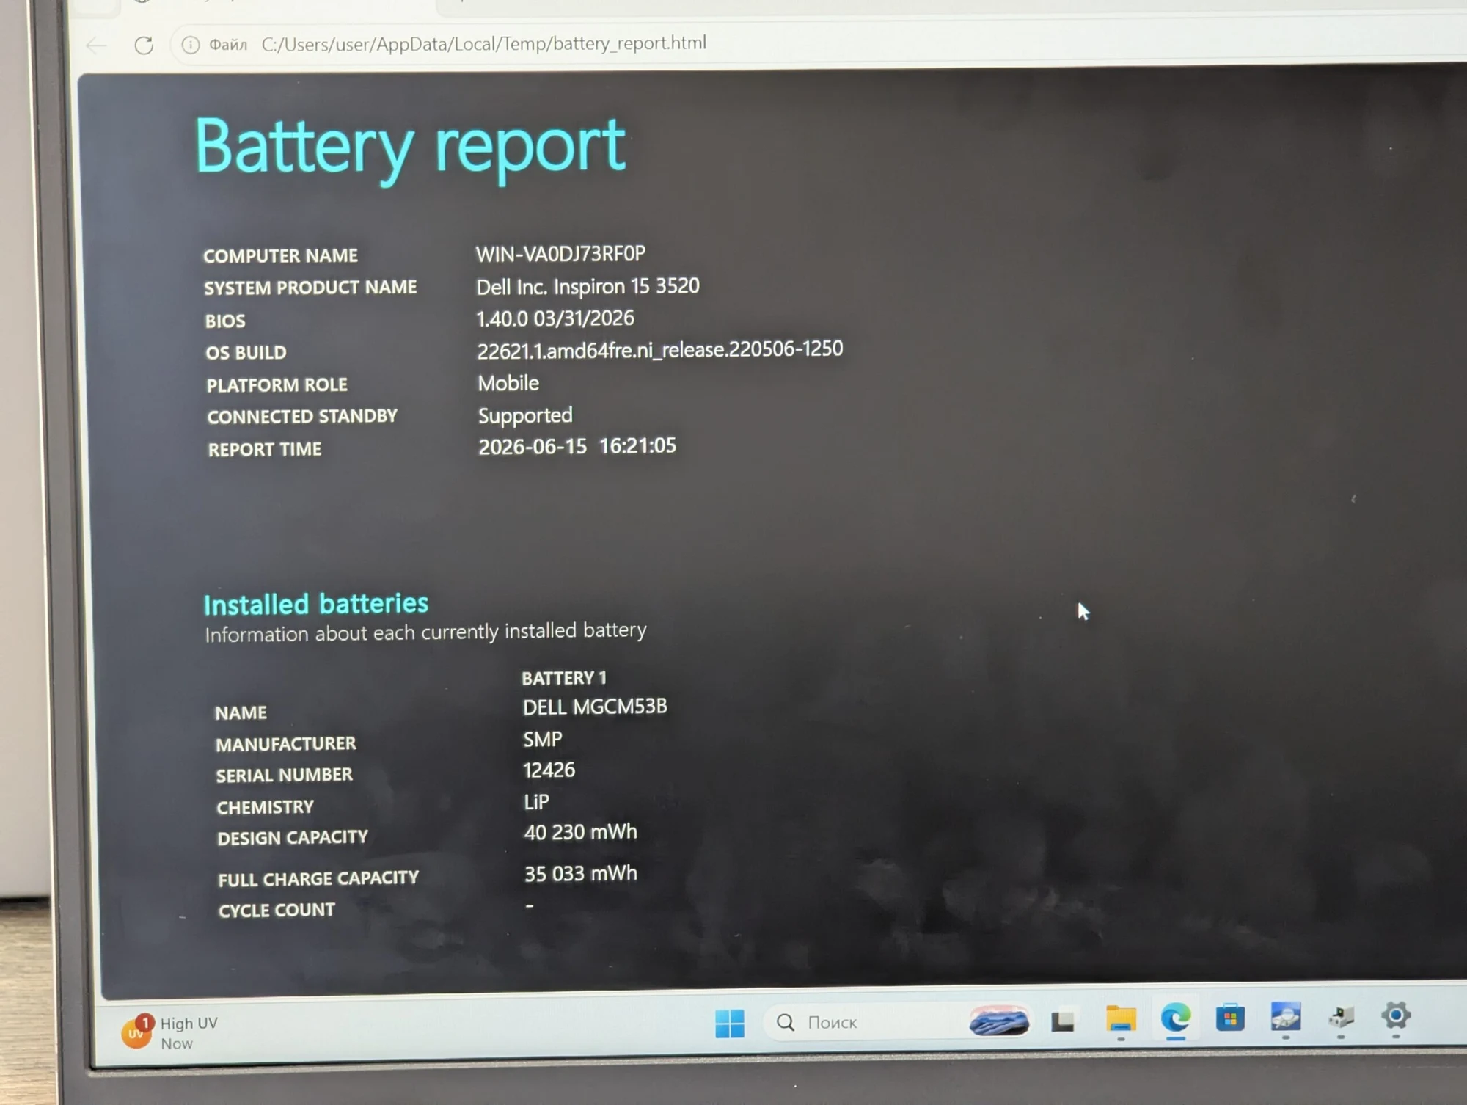Select design capacity 40 230 mWh
The image size is (1467, 1105).
pyautogui.click(x=581, y=832)
